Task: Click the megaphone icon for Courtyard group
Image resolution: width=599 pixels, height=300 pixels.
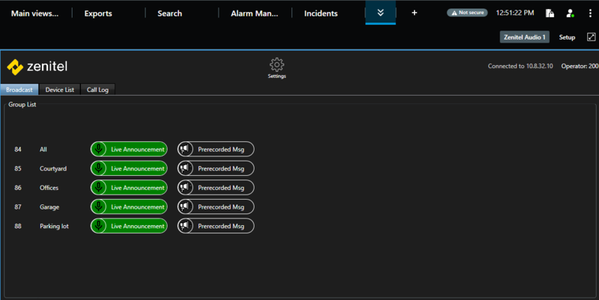Action: (186, 168)
